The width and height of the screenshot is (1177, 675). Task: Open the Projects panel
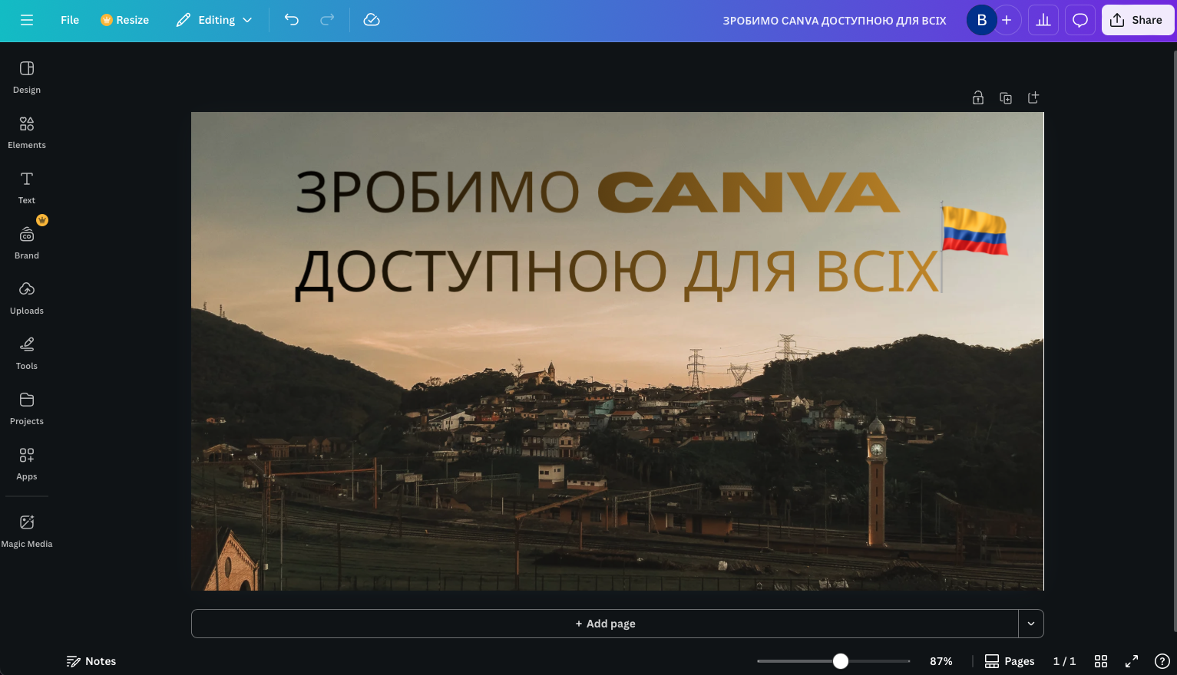(27, 409)
